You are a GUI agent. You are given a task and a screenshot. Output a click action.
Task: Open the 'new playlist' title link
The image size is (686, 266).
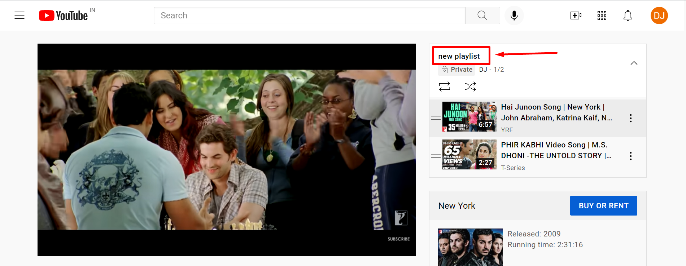tap(459, 56)
